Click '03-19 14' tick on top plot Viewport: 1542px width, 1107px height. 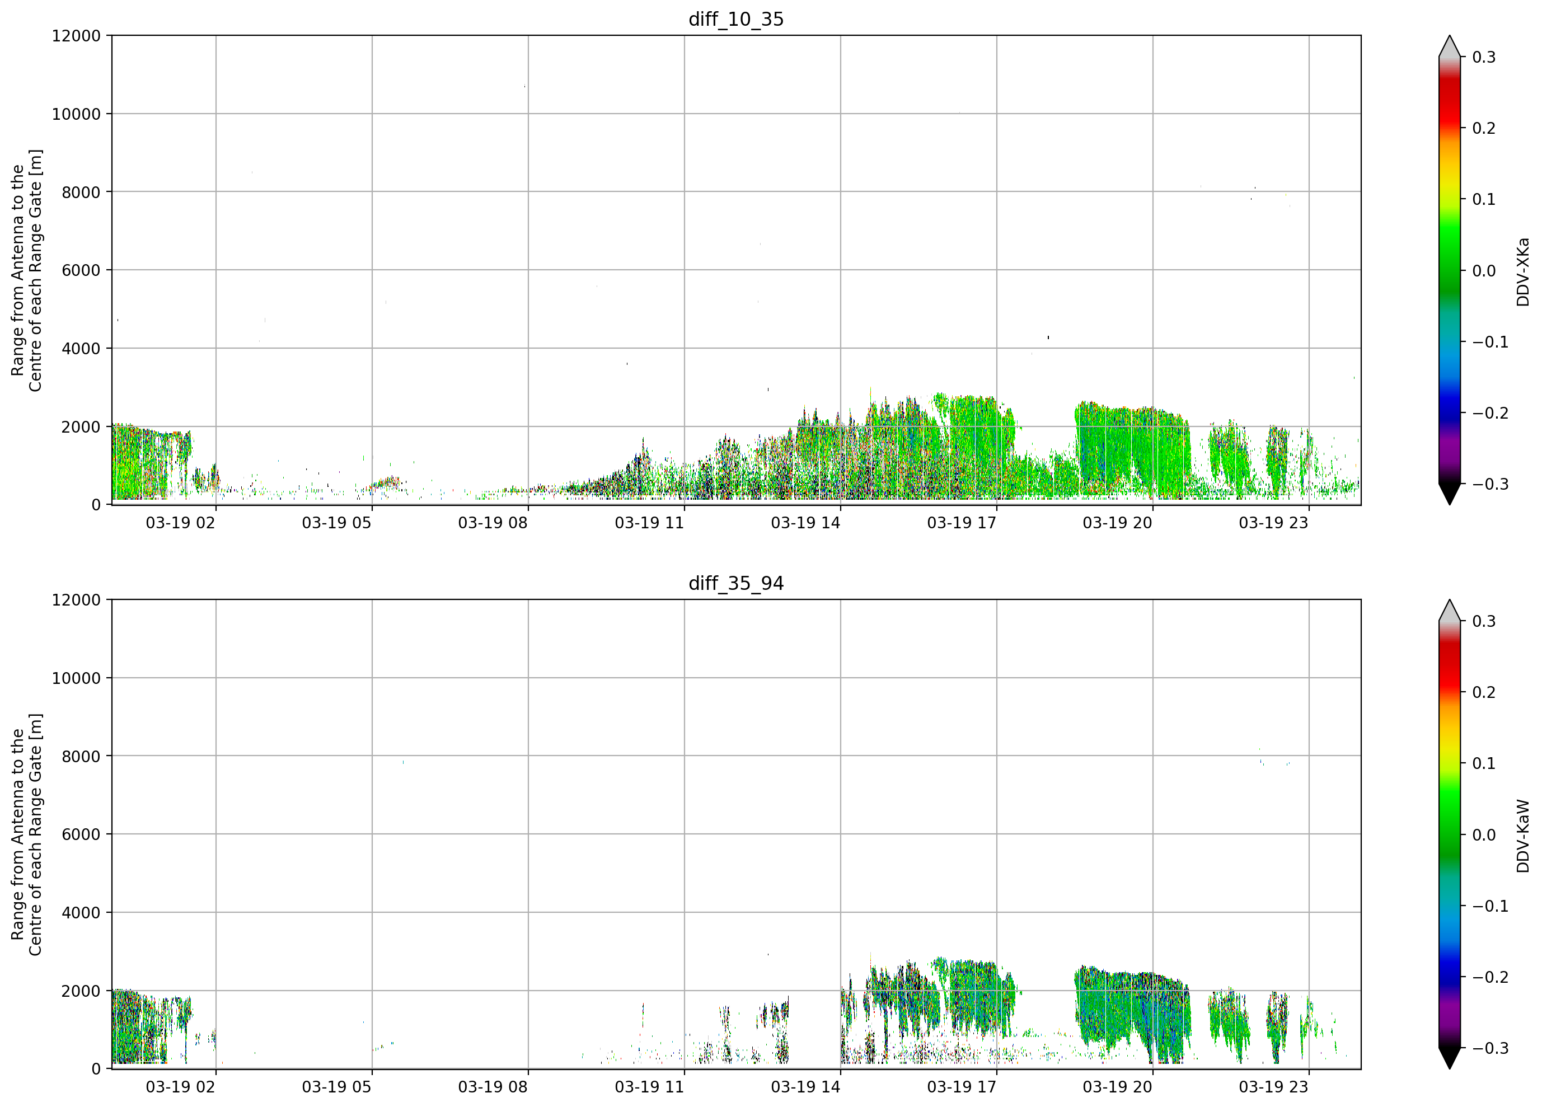tap(805, 523)
